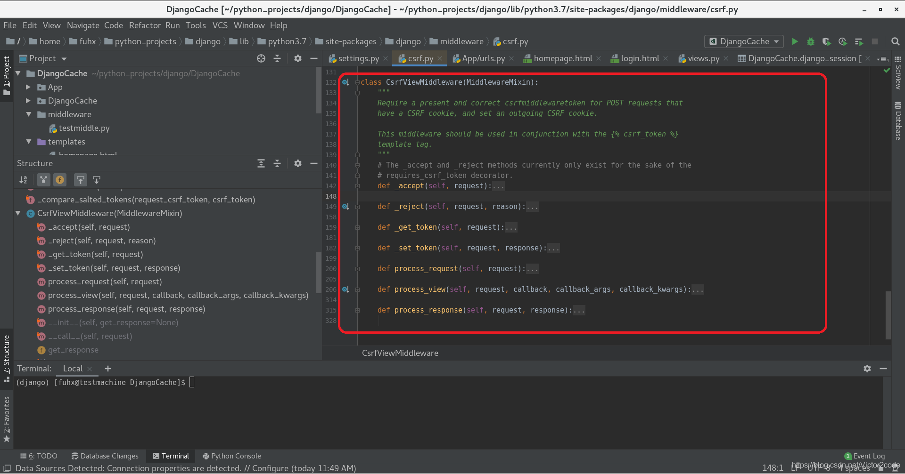Click the editor vertical scrollbar

point(888,315)
